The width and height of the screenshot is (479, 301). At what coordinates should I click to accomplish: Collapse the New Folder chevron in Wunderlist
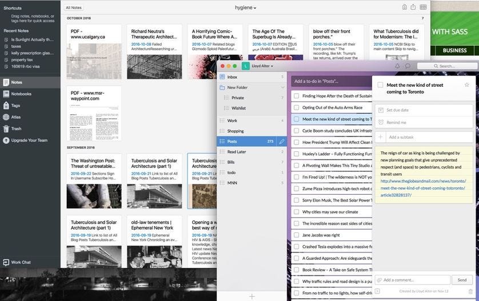(282, 87)
